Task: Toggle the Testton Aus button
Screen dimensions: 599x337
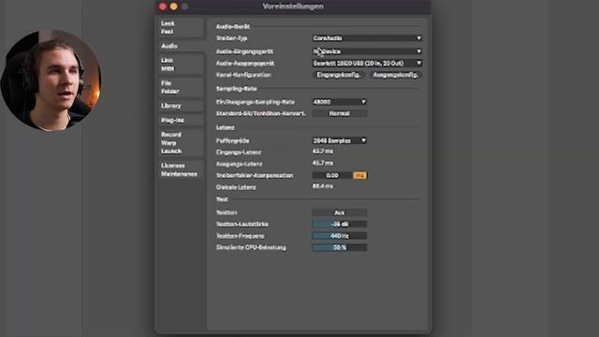Action: point(339,212)
